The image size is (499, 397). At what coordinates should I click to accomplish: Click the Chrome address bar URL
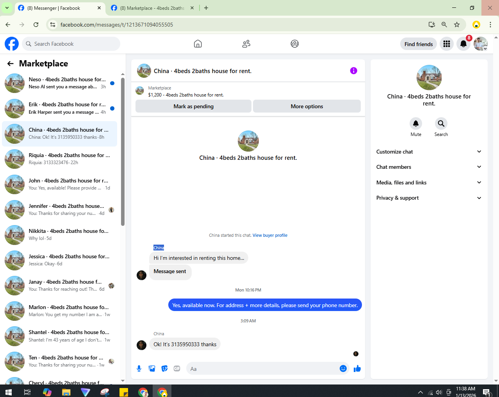click(117, 25)
